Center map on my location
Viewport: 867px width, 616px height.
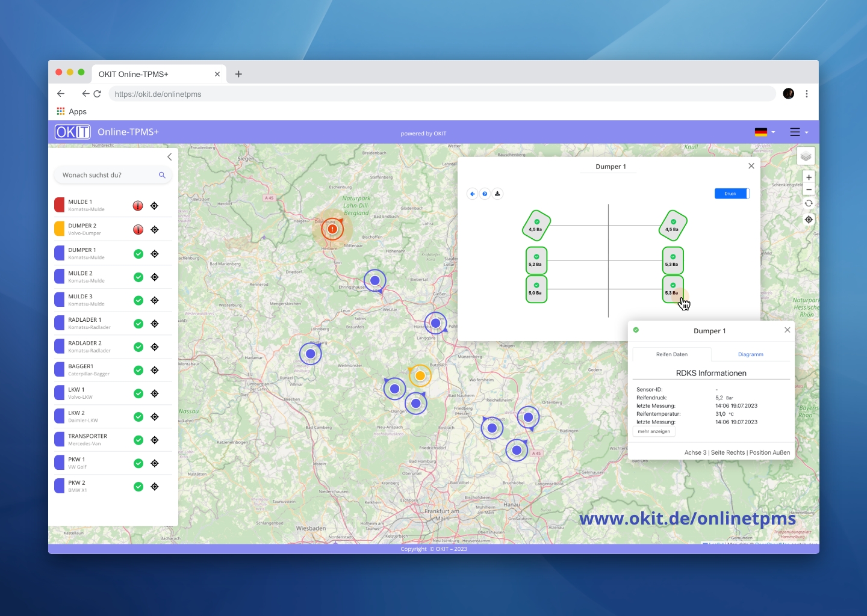(x=809, y=220)
